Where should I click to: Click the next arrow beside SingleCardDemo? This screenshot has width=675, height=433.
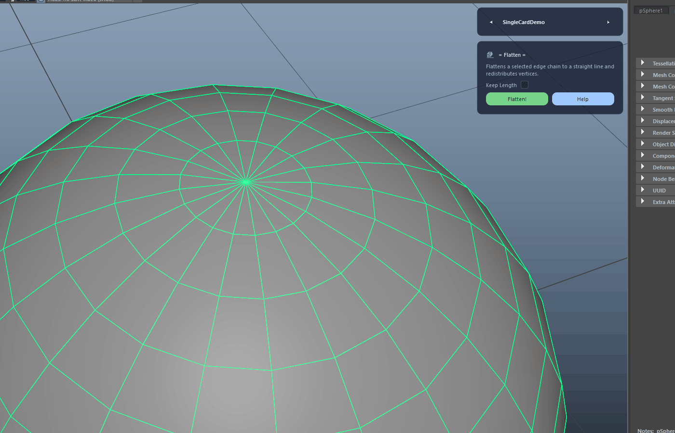pos(608,22)
